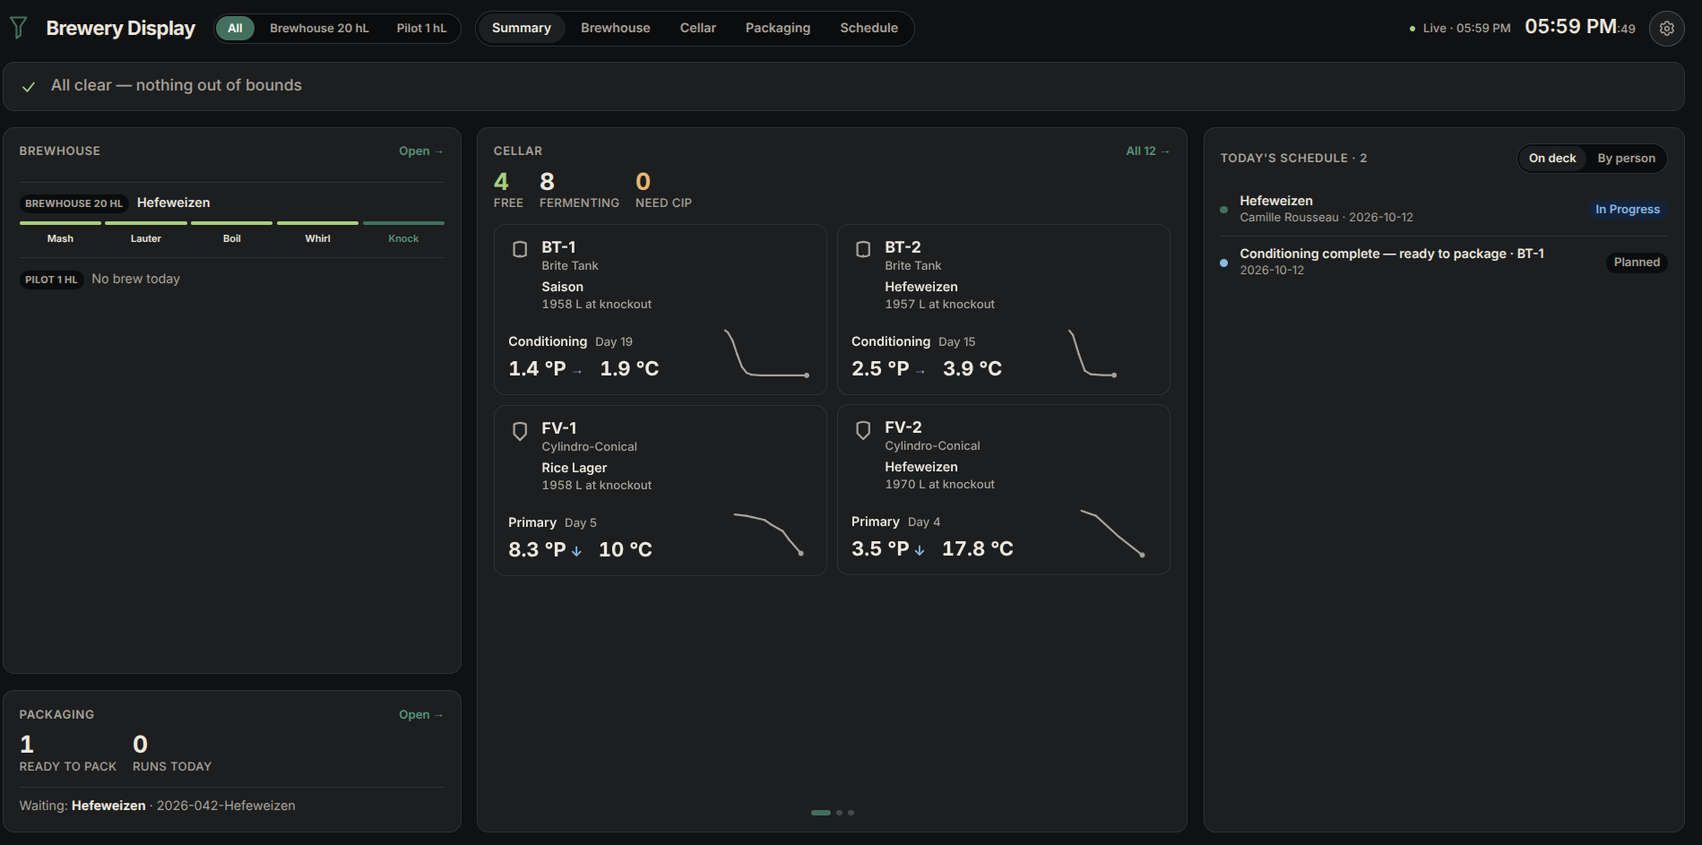
Task: Click the No brew today text
Action: (135, 280)
